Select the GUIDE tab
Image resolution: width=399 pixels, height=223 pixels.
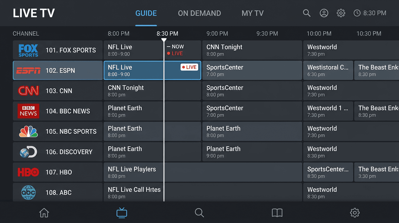point(146,13)
